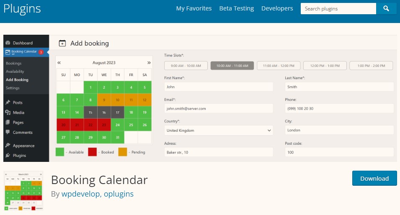Click the Booking Calendar plugin thumbnail icon

point(23,191)
